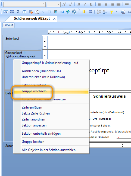
Task: Choose Gruppe wechseln... menu entry
Action: [51, 91]
